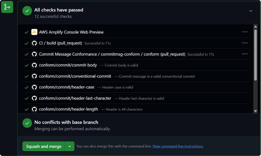Click GitHub icon of Commit Message Conformance check

(34, 54)
